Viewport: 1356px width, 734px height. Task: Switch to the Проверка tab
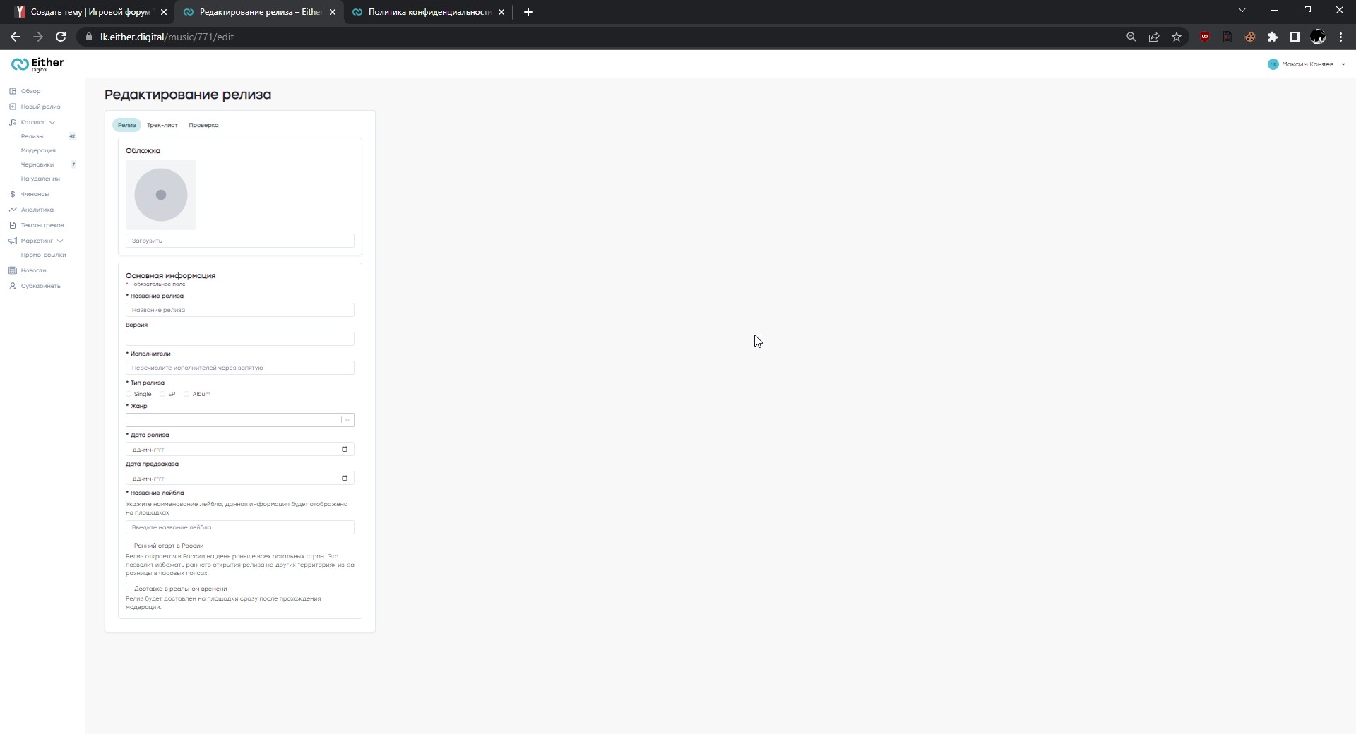tap(203, 125)
